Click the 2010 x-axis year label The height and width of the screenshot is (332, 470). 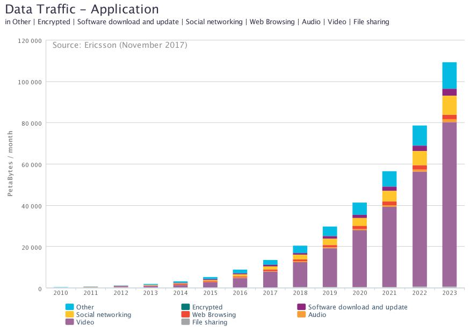[61, 293]
